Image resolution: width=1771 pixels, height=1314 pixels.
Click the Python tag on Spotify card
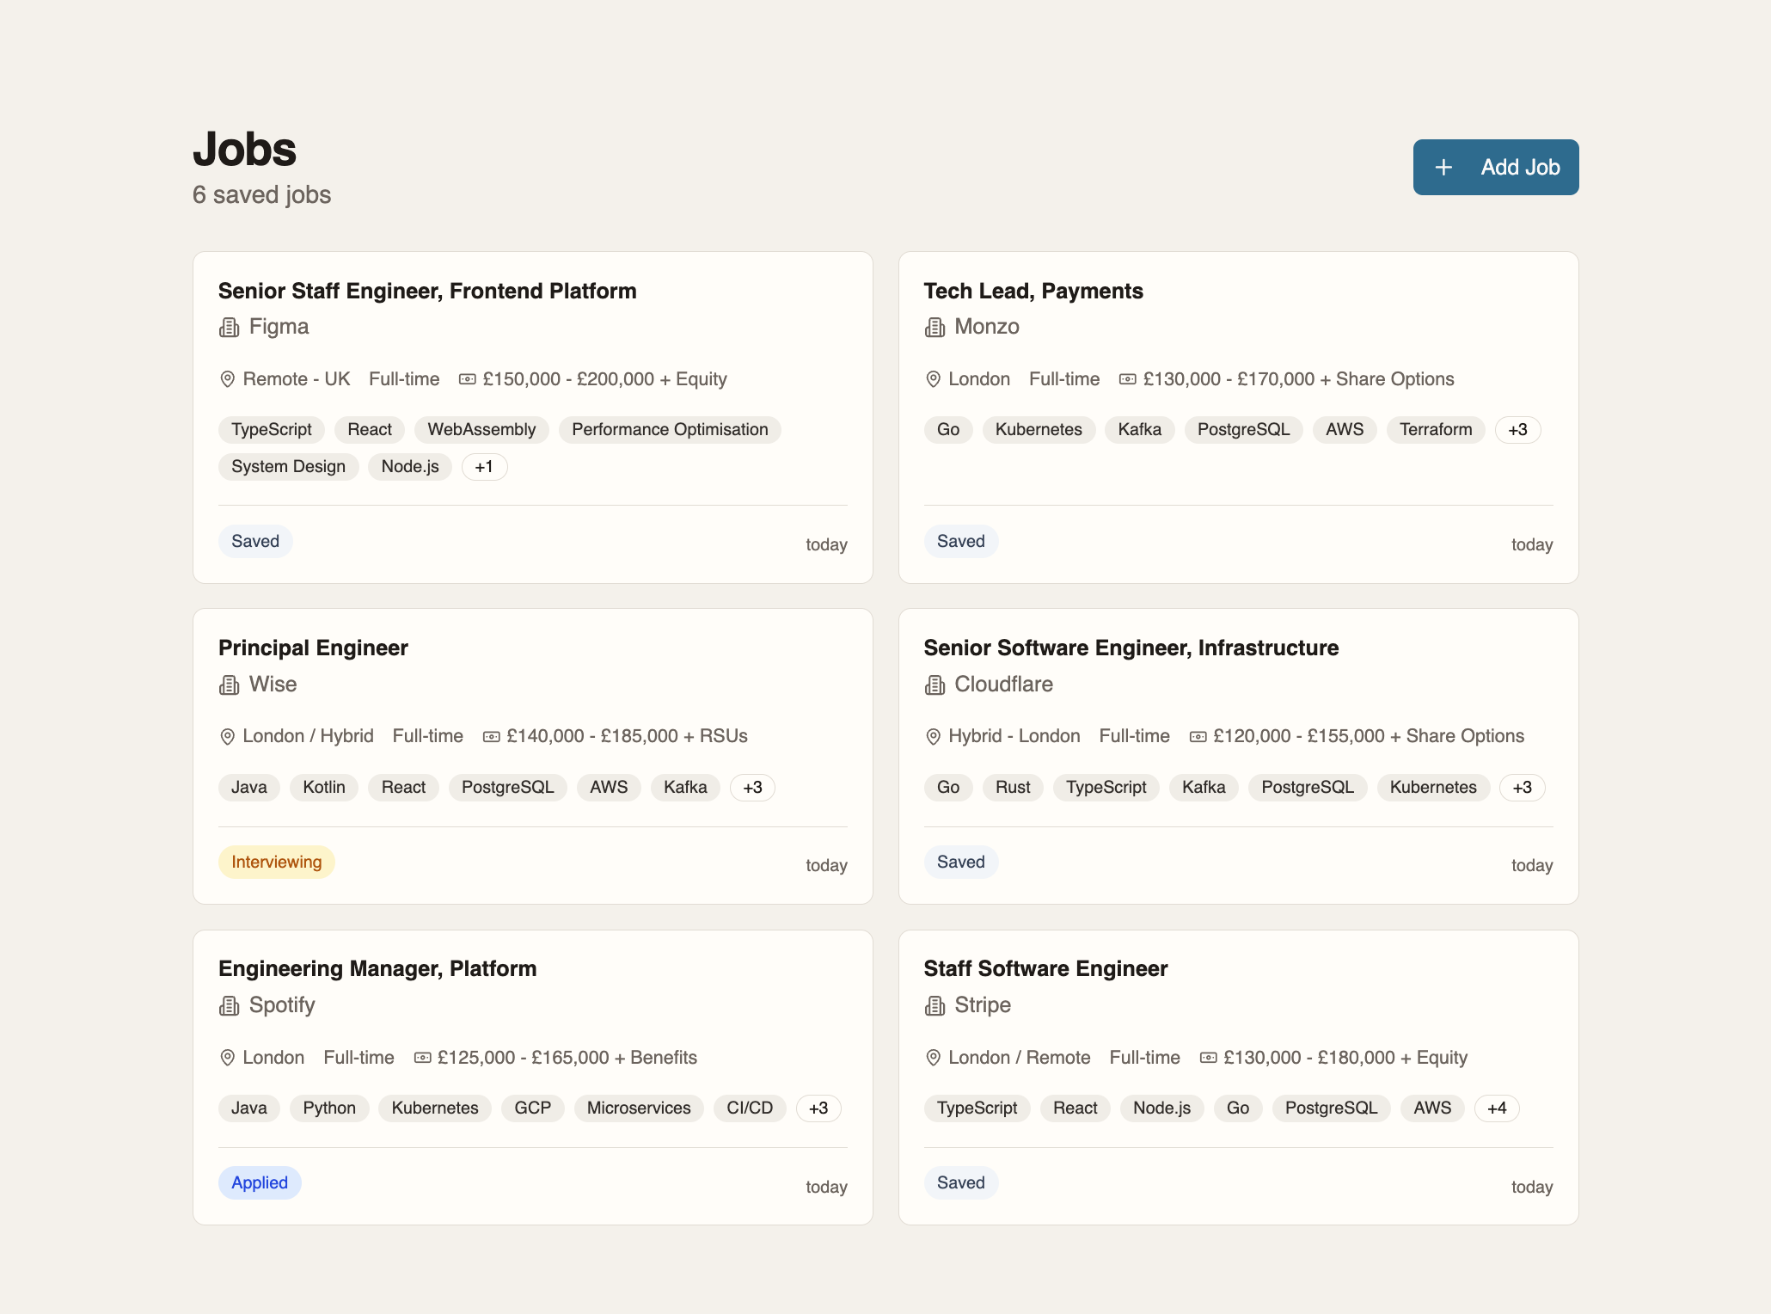point(329,1108)
